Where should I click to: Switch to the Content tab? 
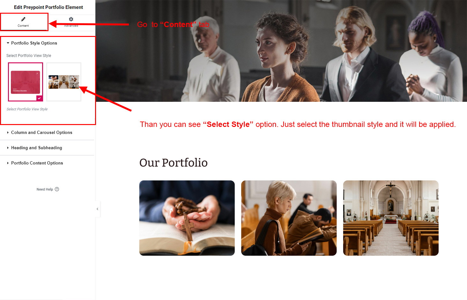click(x=23, y=22)
